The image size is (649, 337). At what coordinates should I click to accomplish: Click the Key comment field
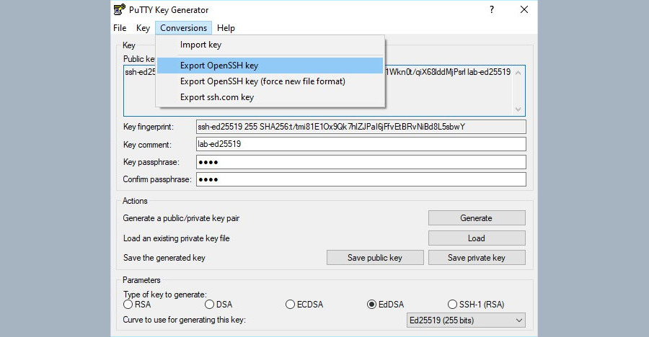click(361, 144)
